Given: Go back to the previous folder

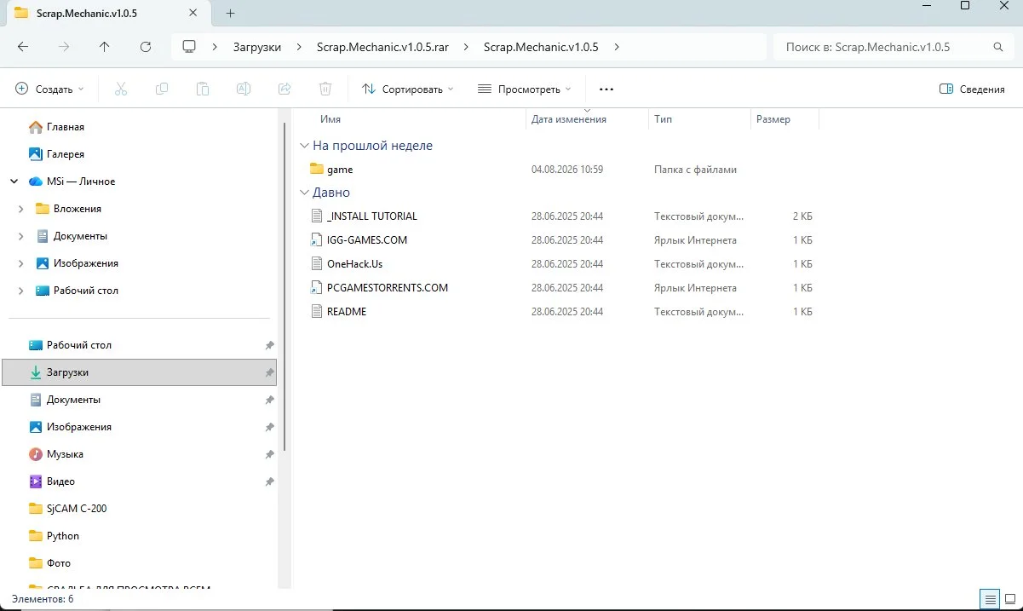Looking at the screenshot, I should [23, 47].
